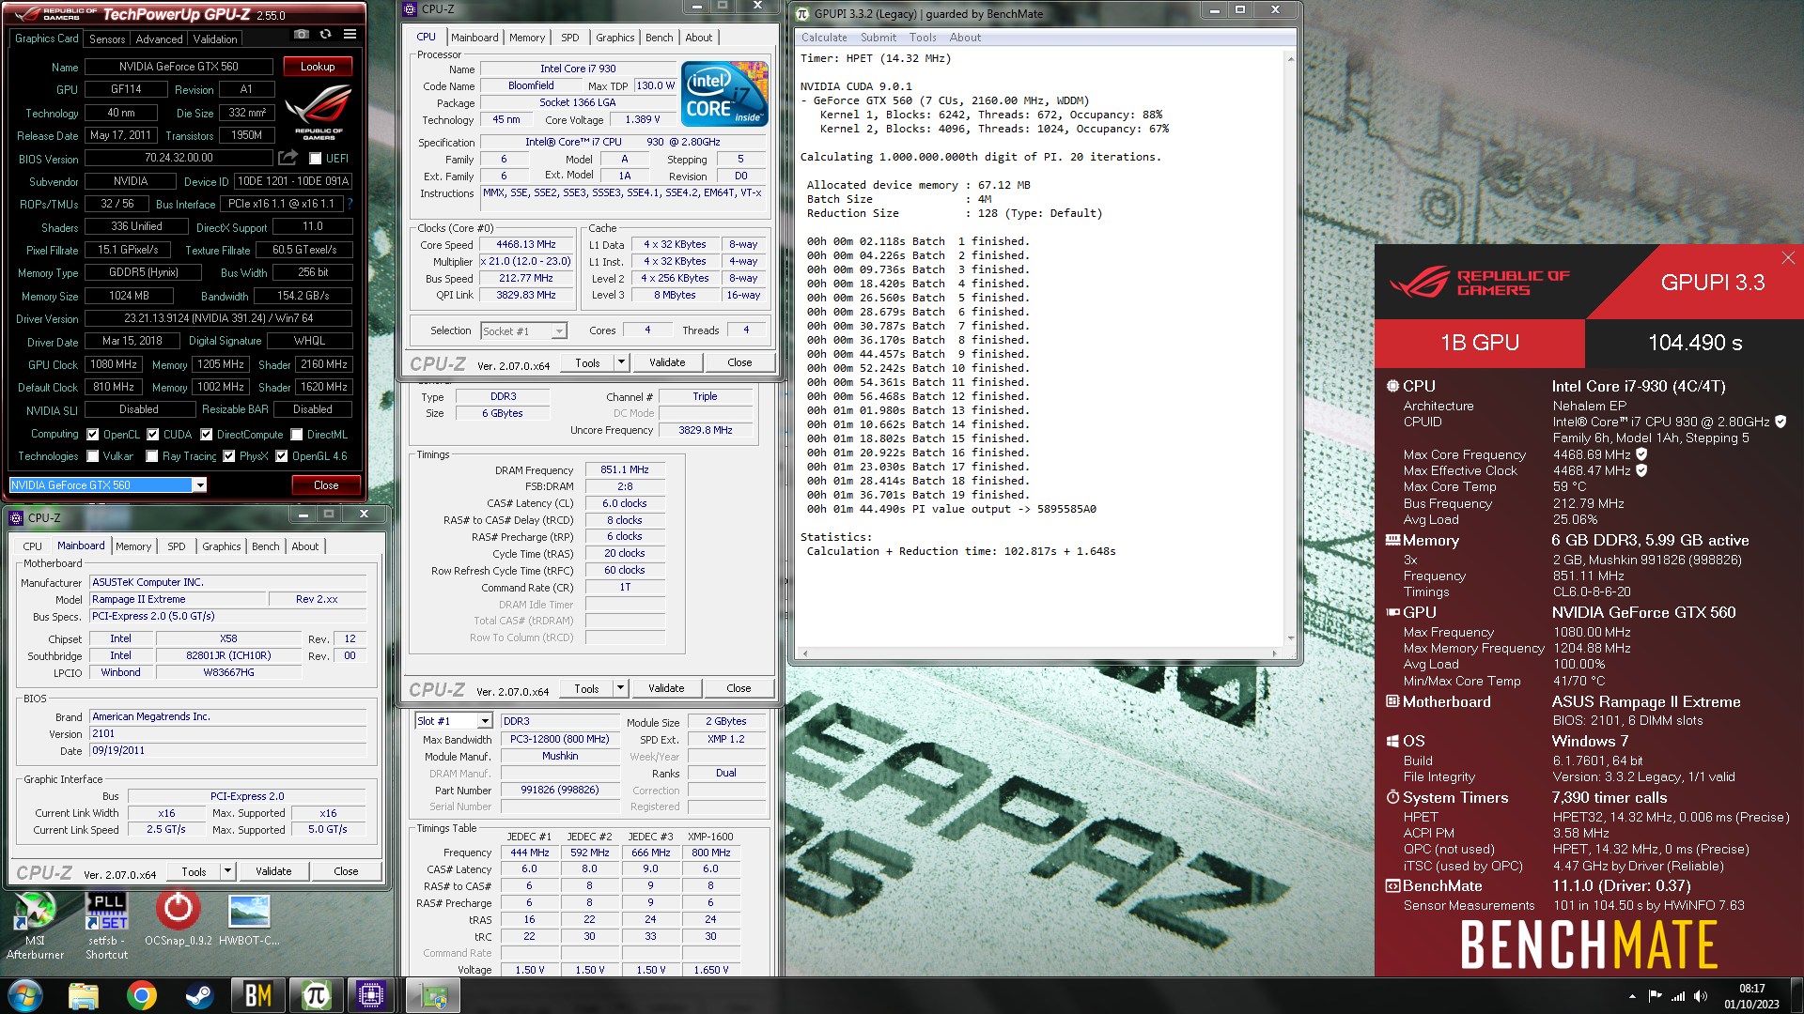Toggle the UEFI checkbox
Screen dimensions: 1804x1014
(x=316, y=159)
